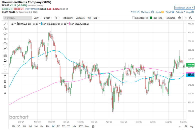Open Full Screen Chart

[184, 8]
